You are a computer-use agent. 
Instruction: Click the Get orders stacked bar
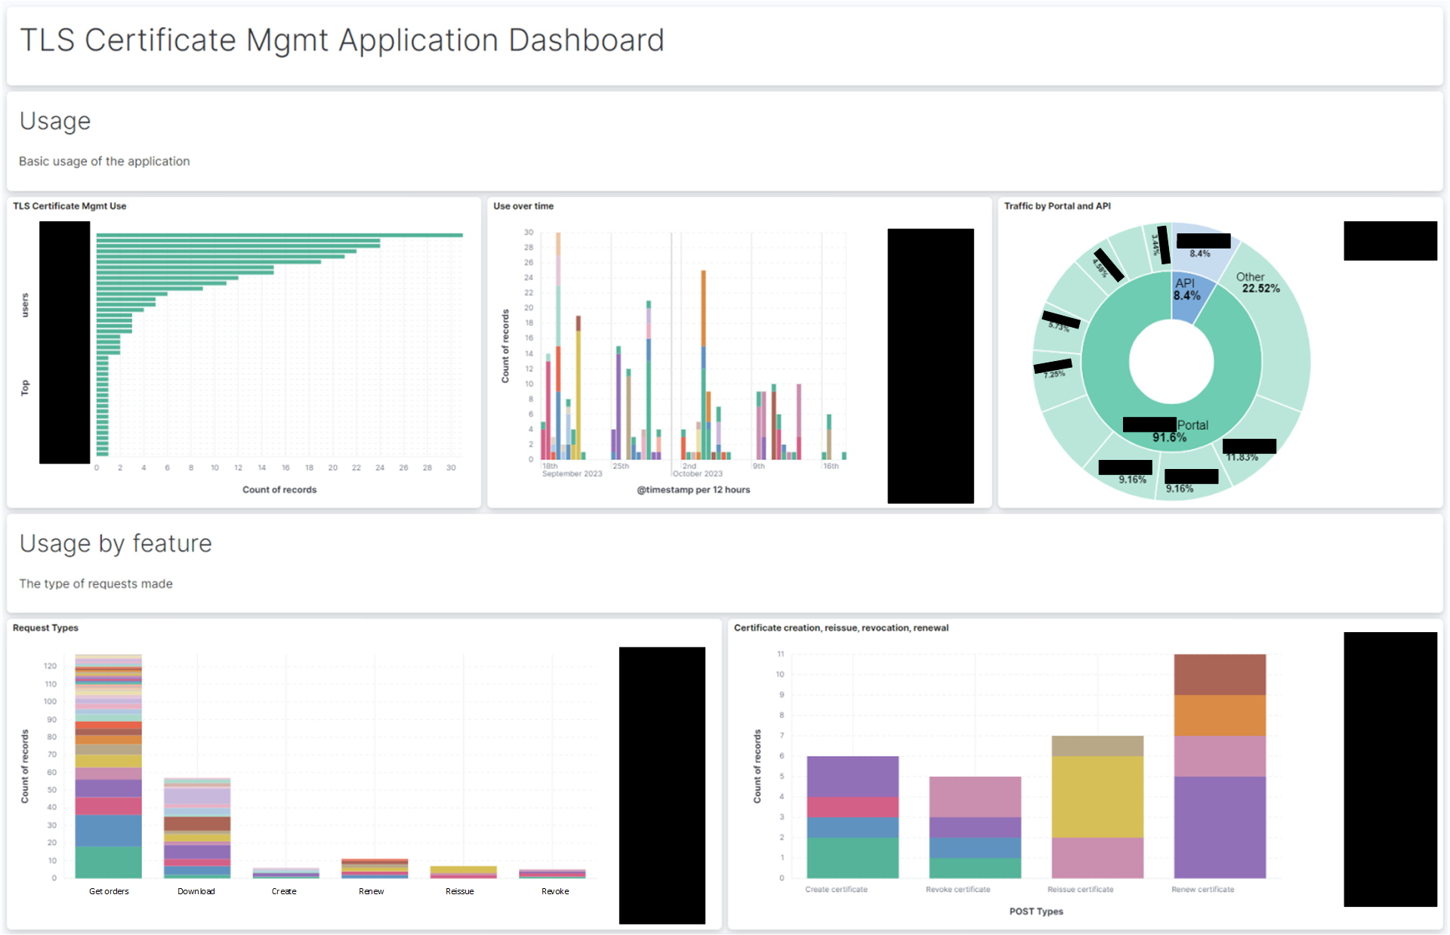[108, 767]
